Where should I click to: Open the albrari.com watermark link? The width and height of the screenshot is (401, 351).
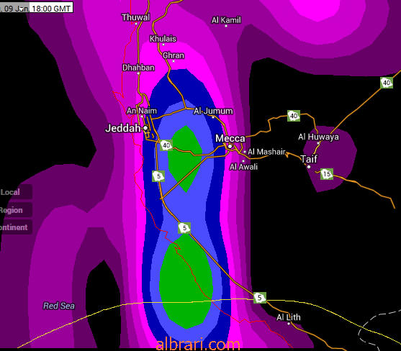click(198, 345)
